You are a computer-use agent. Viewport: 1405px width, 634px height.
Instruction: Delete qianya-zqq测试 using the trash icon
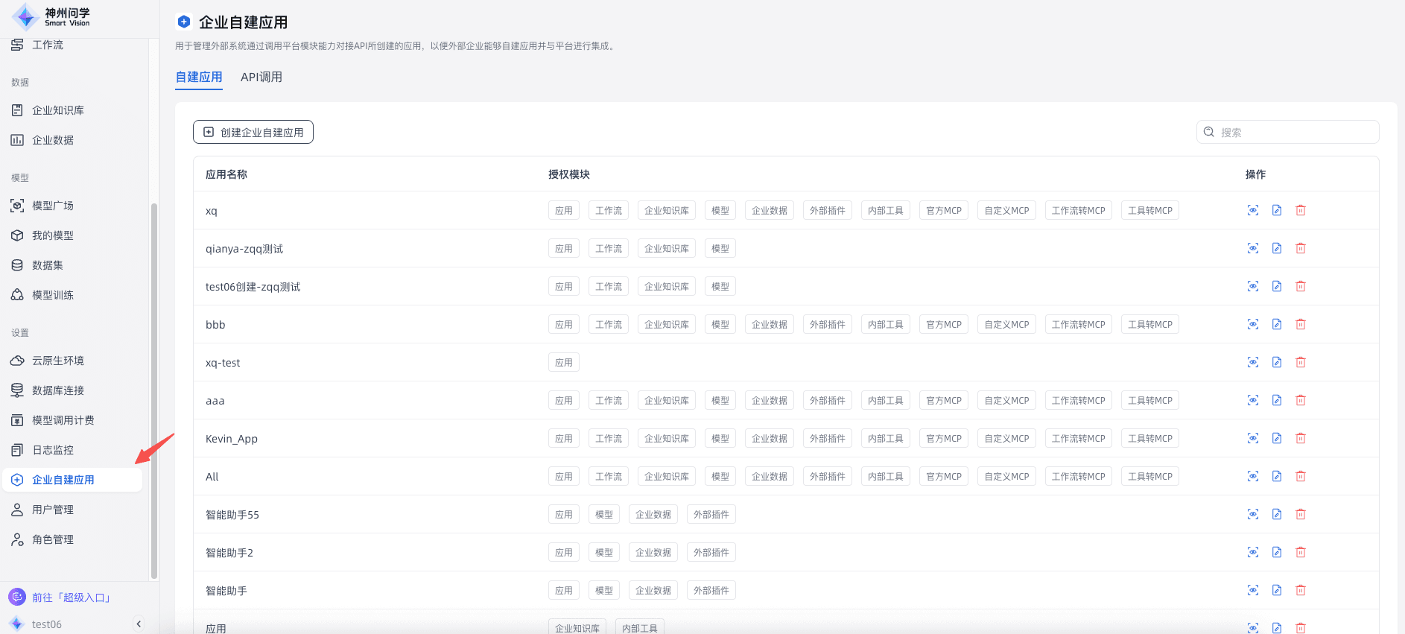[x=1300, y=249]
